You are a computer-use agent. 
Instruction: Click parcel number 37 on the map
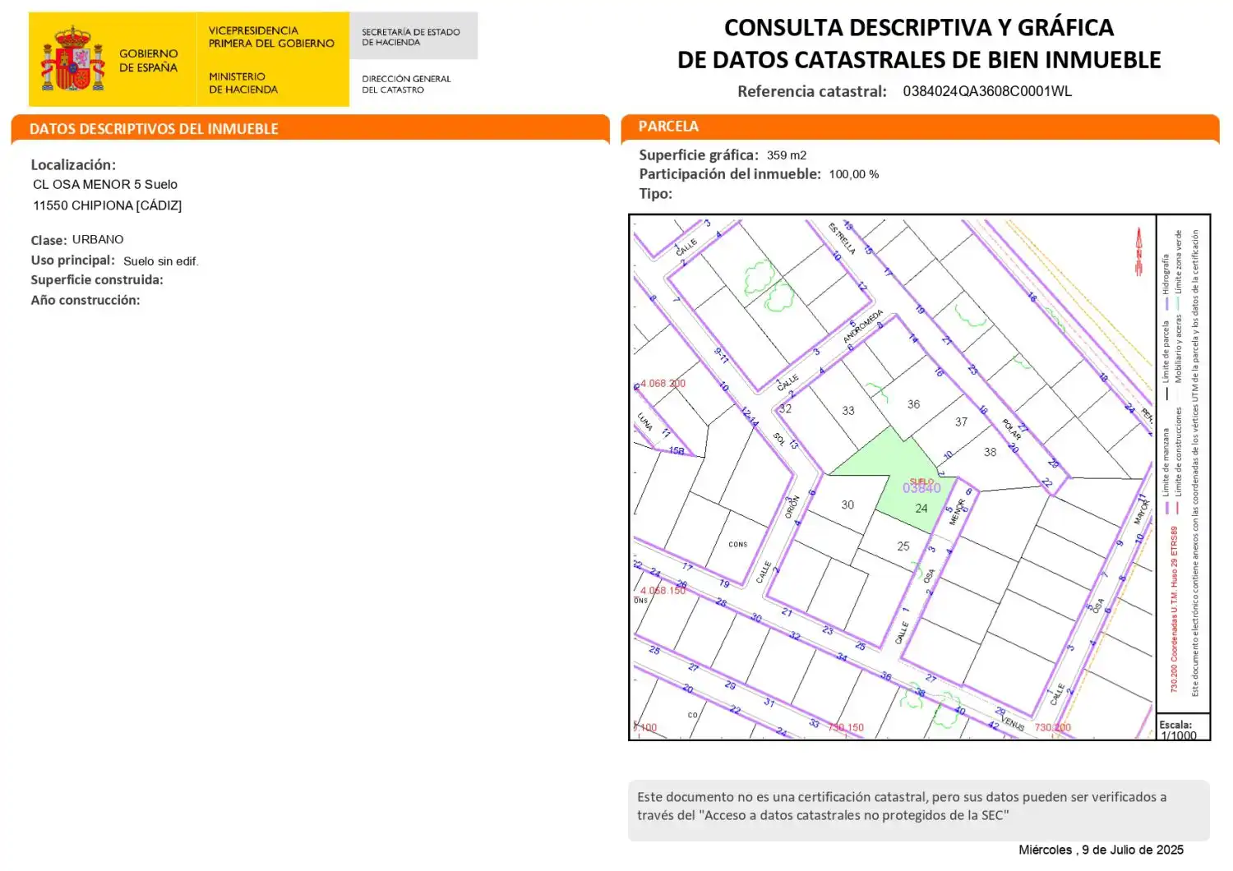[962, 422]
